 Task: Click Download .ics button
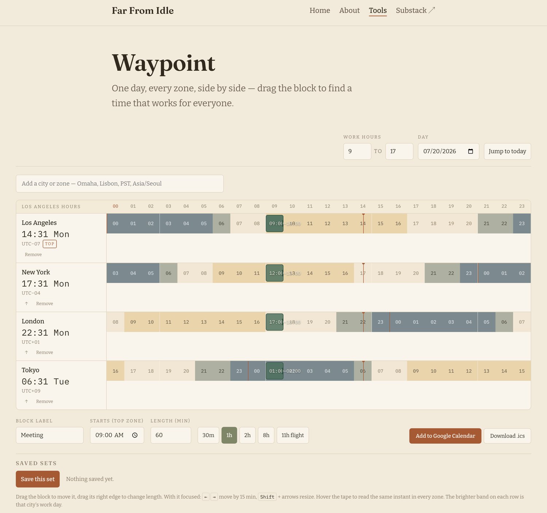(x=507, y=436)
